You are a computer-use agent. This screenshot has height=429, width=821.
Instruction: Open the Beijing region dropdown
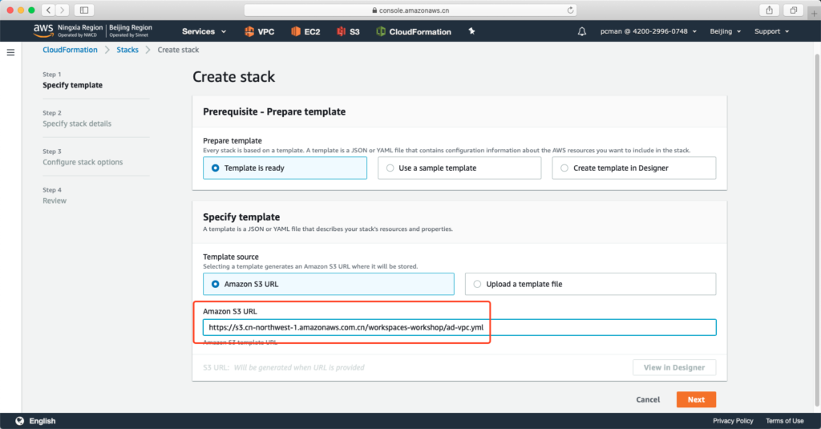[x=725, y=31]
